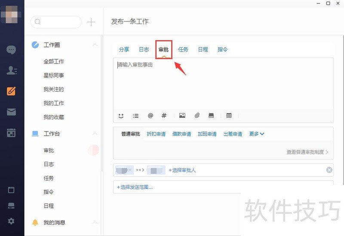Image resolution: width=344 pixels, height=236 pixels.
Task: Open 我关注的 in the sidebar
Action: [x=54, y=89]
